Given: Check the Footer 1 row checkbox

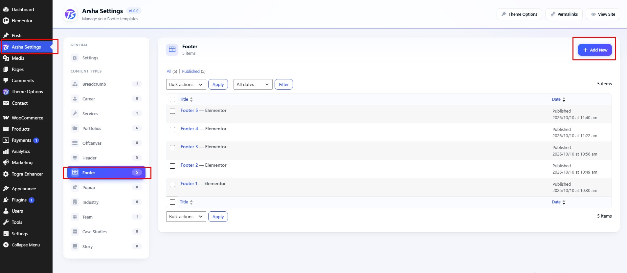Looking at the screenshot, I should pos(172,184).
